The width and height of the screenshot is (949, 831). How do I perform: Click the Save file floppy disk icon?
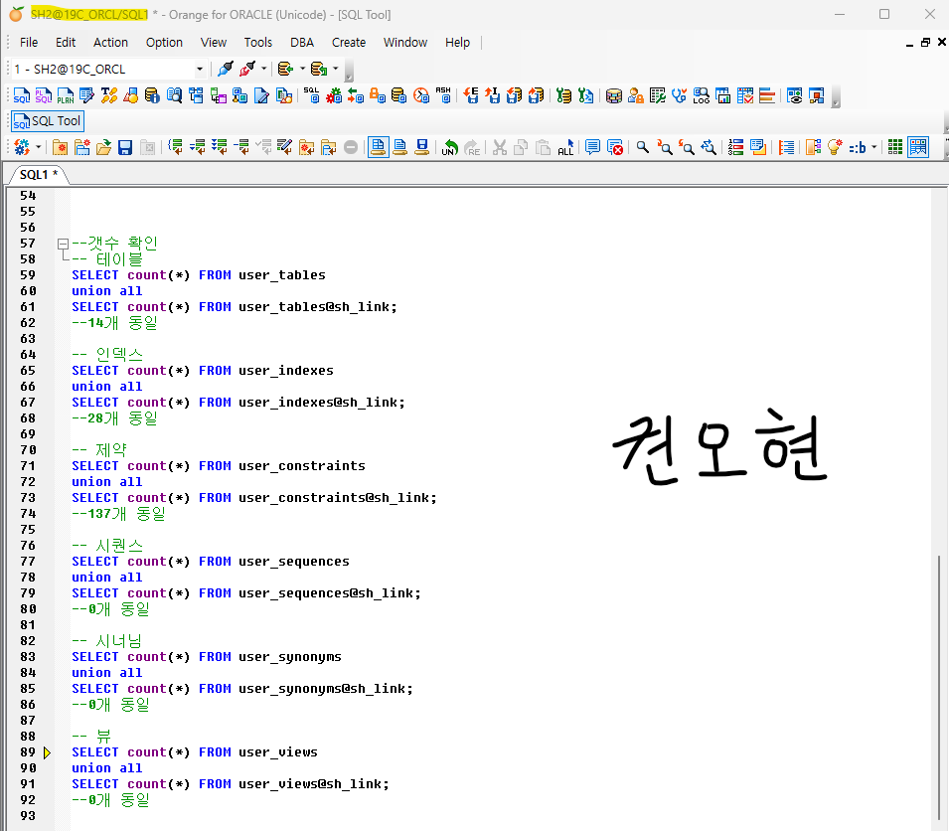pyautogui.click(x=125, y=147)
